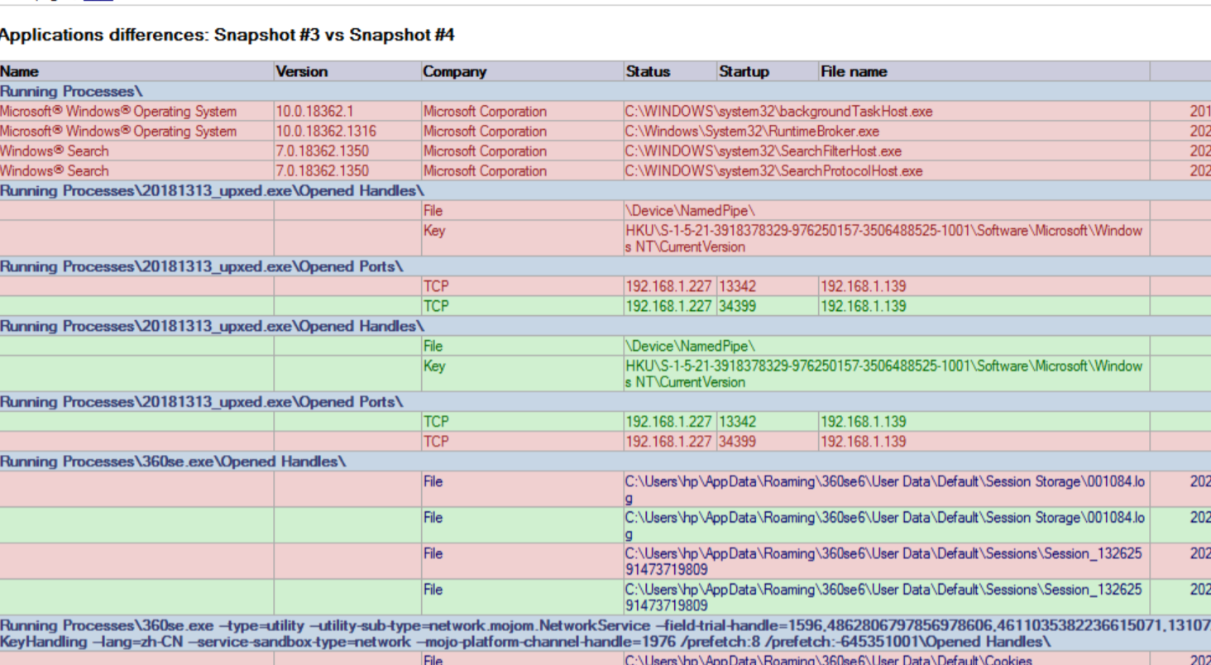Select the red-highlighted HKU registry key path
Image resolution: width=1211 pixels, height=665 pixels.
(883, 238)
